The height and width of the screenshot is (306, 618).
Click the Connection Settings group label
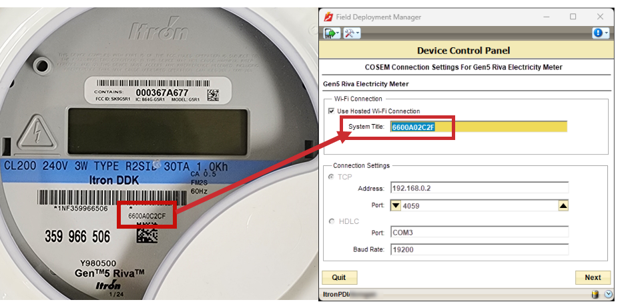tap(361, 165)
